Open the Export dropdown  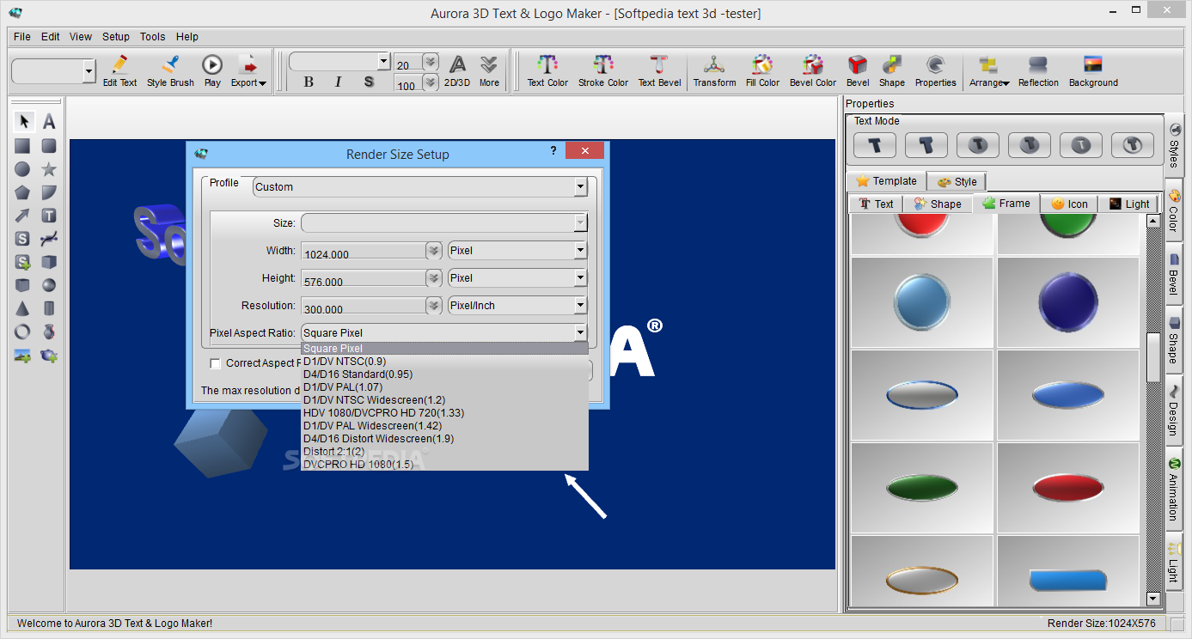pyautogui.click(x=248, y=70)
